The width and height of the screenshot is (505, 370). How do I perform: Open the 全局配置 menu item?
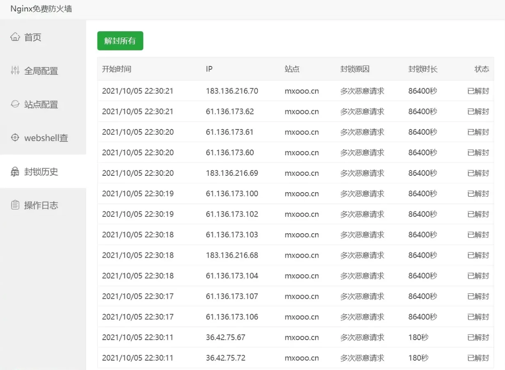(x=41, y=71)
